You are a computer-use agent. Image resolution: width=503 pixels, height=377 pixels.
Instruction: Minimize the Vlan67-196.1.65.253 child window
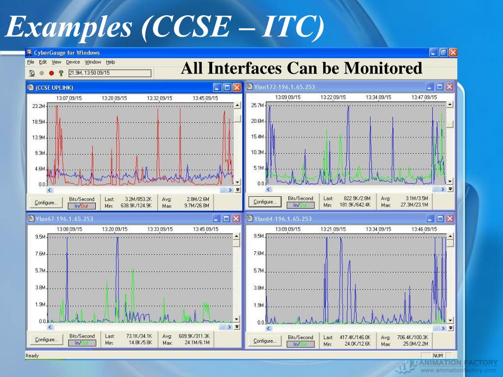click(216, 218)
